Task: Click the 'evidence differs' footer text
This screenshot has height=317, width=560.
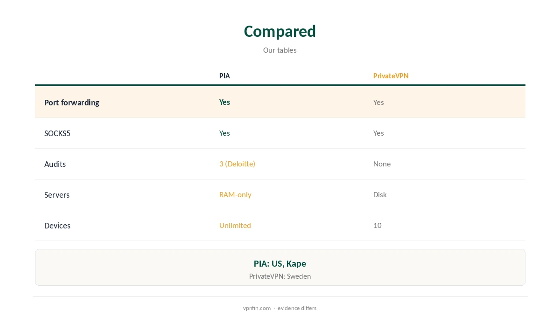Action: pos(297,308)
